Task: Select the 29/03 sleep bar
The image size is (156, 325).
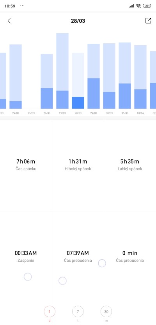Action: [94, 76]
